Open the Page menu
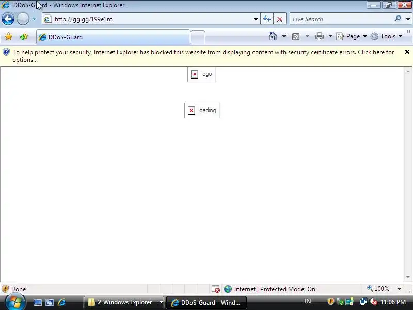 [352, 36]
